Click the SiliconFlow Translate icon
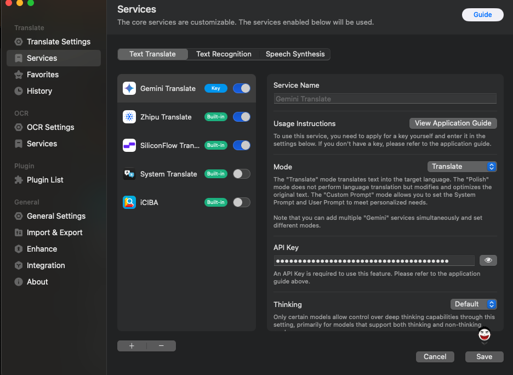 point(129,145)
